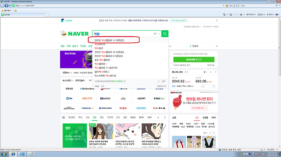Turn context autocomplete OFF
This screenshot has width=281, height=157.
tap(164, 81)
